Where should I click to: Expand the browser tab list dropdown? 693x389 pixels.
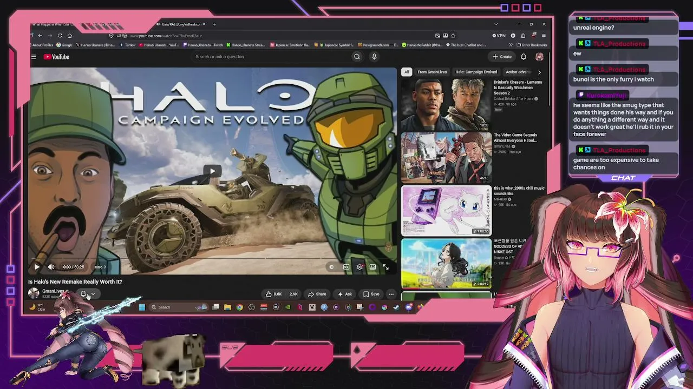pos(496,24)
